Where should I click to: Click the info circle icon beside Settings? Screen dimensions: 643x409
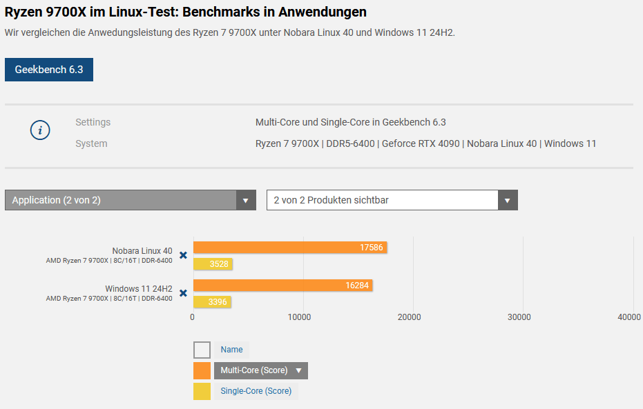click(40, 130)
